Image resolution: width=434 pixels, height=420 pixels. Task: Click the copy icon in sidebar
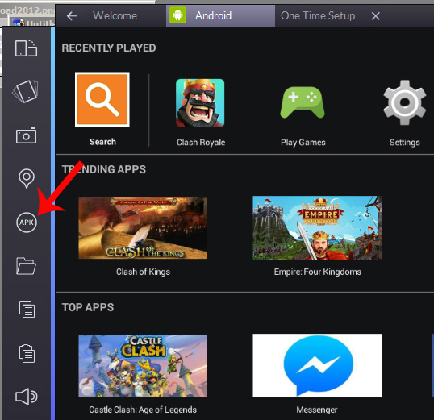pyautogui.click(x=27, y=310)
